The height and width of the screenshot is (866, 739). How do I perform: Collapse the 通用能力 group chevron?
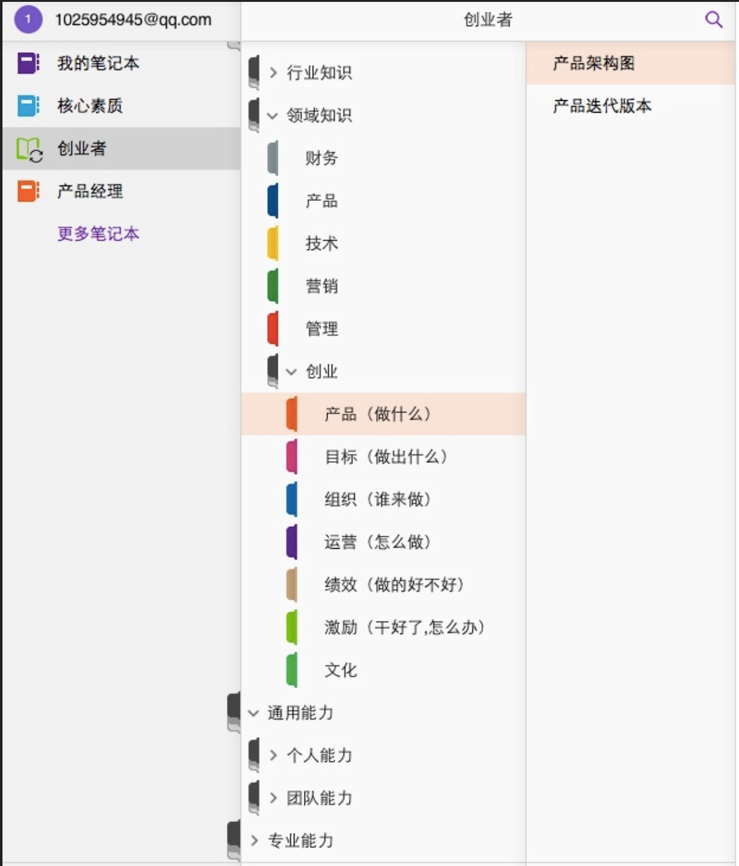click(254, 713)
